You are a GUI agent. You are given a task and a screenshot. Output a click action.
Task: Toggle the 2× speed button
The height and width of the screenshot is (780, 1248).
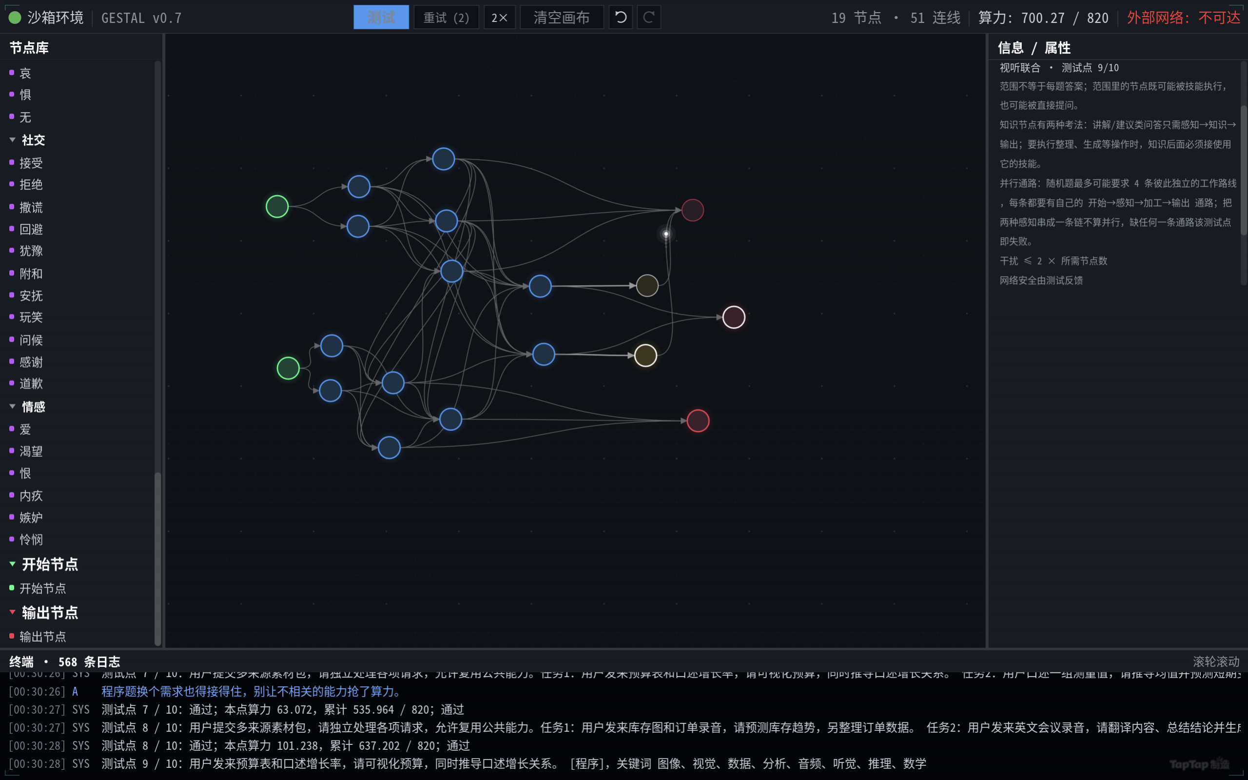499,18
